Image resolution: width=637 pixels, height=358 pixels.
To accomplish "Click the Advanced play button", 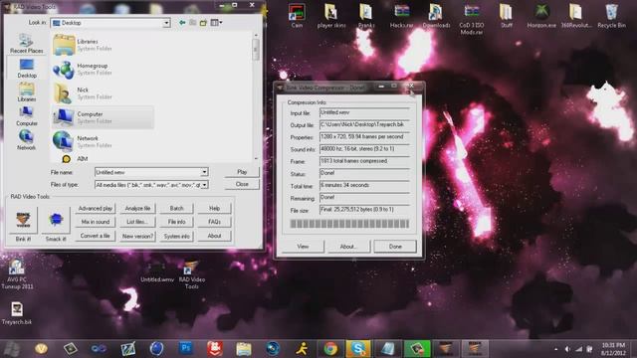I will click(x=96, y=208).
